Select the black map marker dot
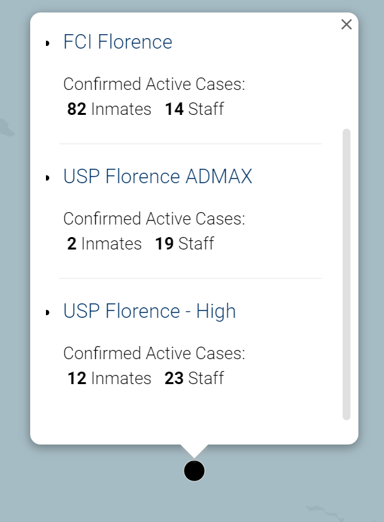The width and height of the screenshot is (384, 522). [x=194, y=471]
